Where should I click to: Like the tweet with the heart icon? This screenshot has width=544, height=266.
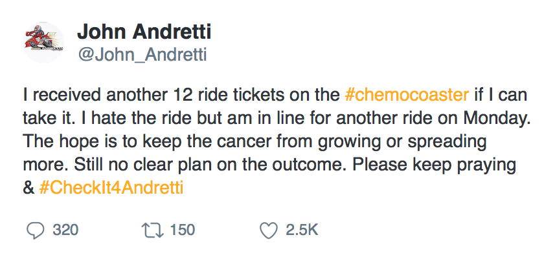click(x=267, y=230)
